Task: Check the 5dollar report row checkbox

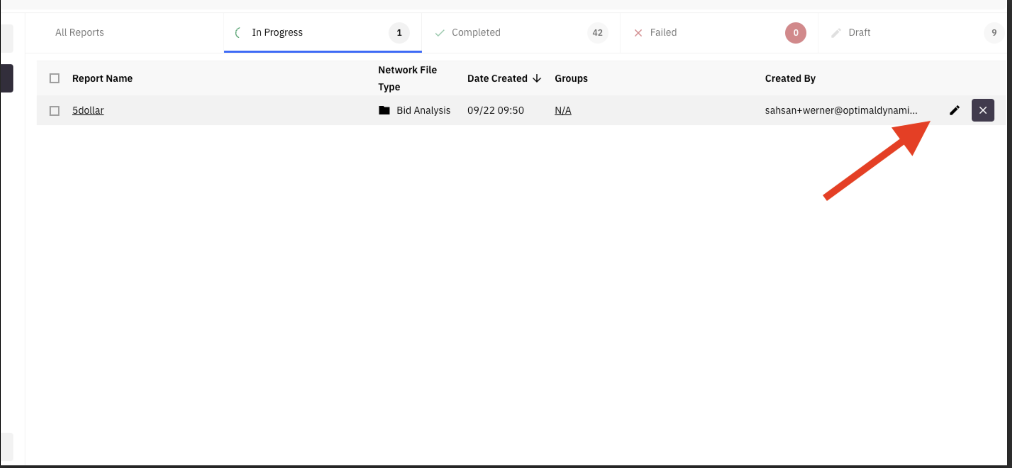Action: [x=55, y=111]
